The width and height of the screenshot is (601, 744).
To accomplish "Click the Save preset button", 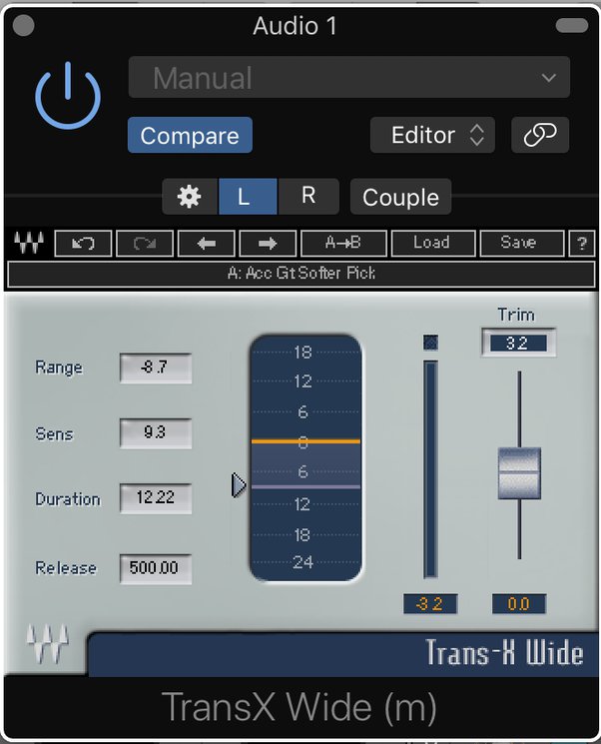I will 522,244.
